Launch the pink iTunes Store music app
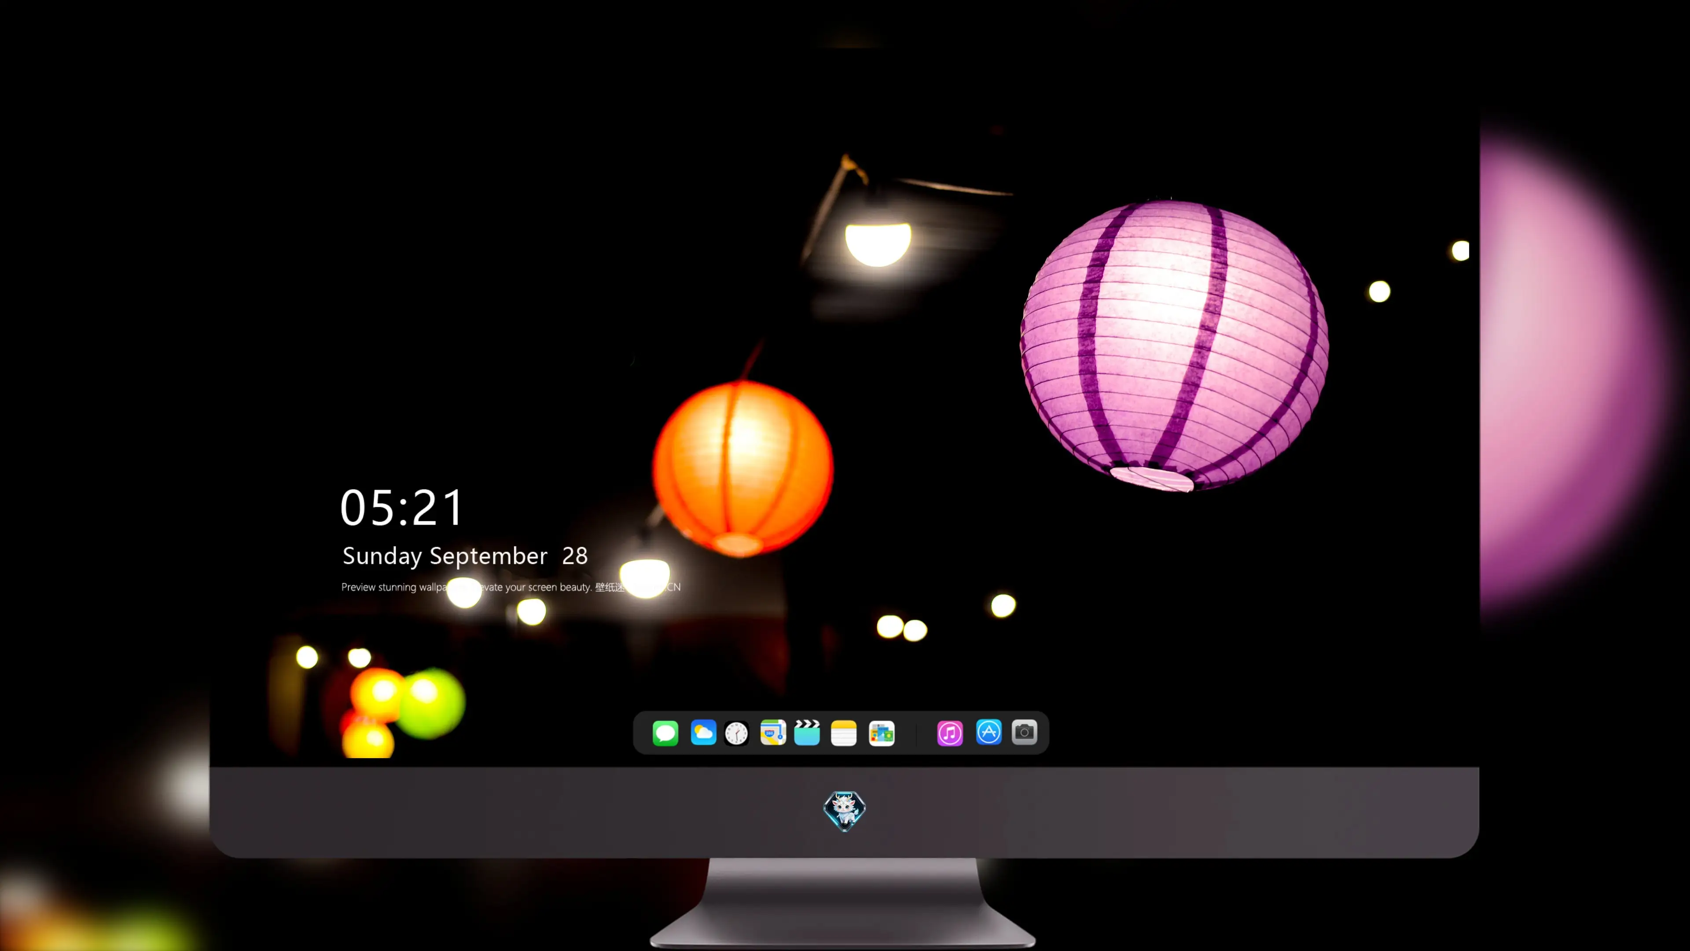1690x951 pixels. tap(950, 733)
